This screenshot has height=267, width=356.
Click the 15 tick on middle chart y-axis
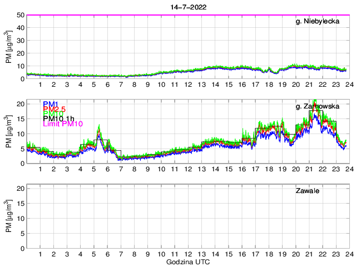point(20,119)
